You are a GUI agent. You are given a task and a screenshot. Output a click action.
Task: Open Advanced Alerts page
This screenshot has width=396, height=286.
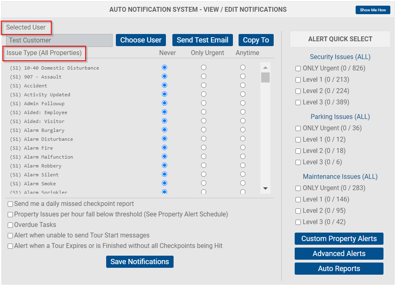pos(339,254)
